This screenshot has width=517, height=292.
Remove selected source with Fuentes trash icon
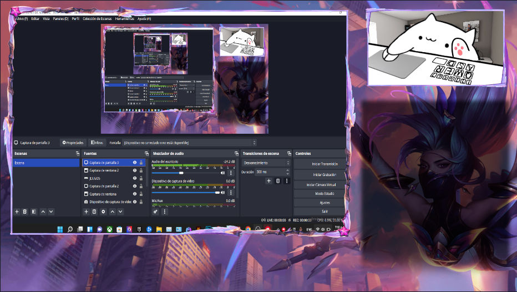[x=94, y=212]
